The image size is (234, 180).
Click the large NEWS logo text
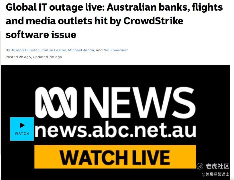coord(140,103)
